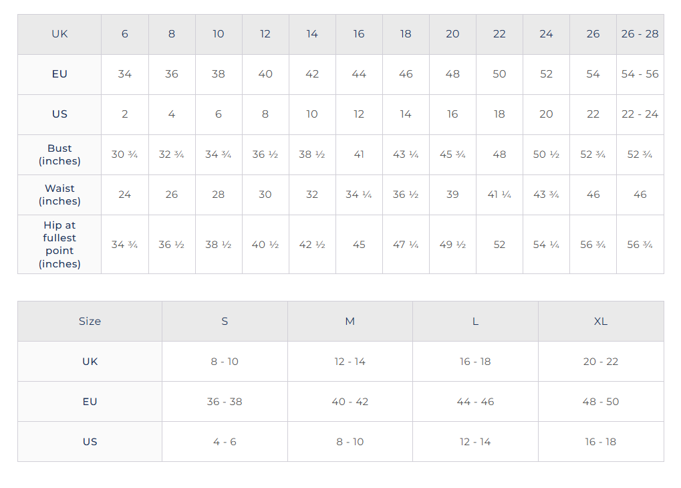Select the hip value 52 cell
The image size is (681, 488).
tap(499, 244)
